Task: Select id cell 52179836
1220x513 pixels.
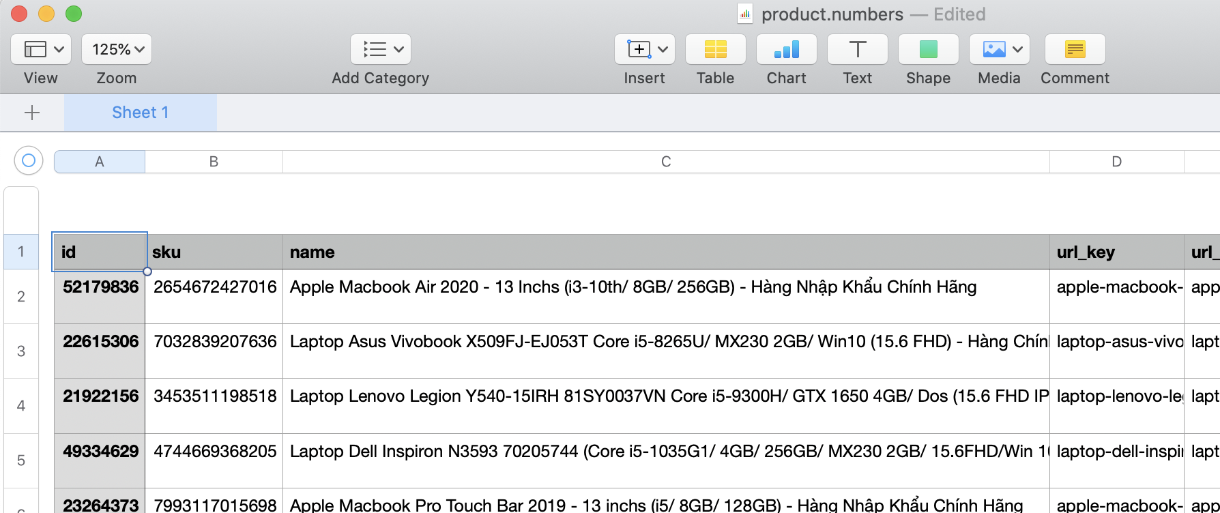Action: click(100, 297)
